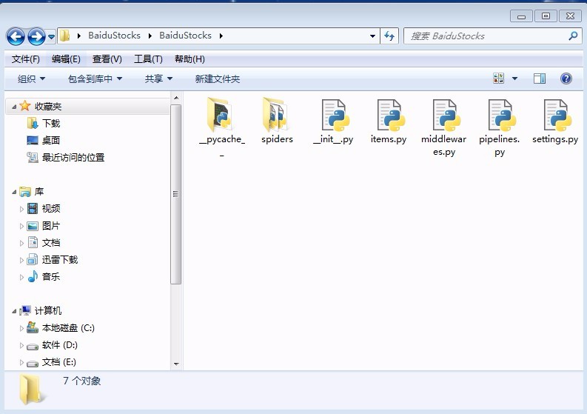
Task: Open the spiders folder icon
Action: coord(275,115)
